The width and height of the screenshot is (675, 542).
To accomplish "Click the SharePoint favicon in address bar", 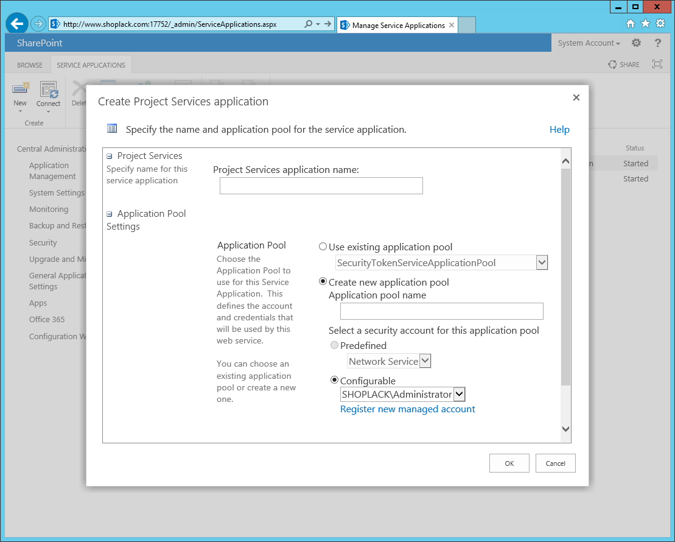I will (55, 24).
